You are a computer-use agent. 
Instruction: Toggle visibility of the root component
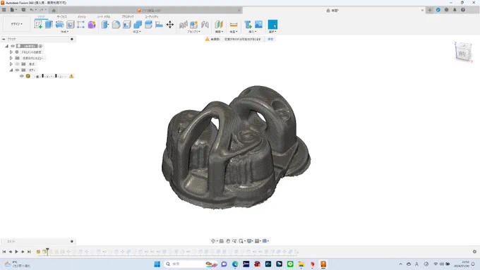[x=13, y=46]
